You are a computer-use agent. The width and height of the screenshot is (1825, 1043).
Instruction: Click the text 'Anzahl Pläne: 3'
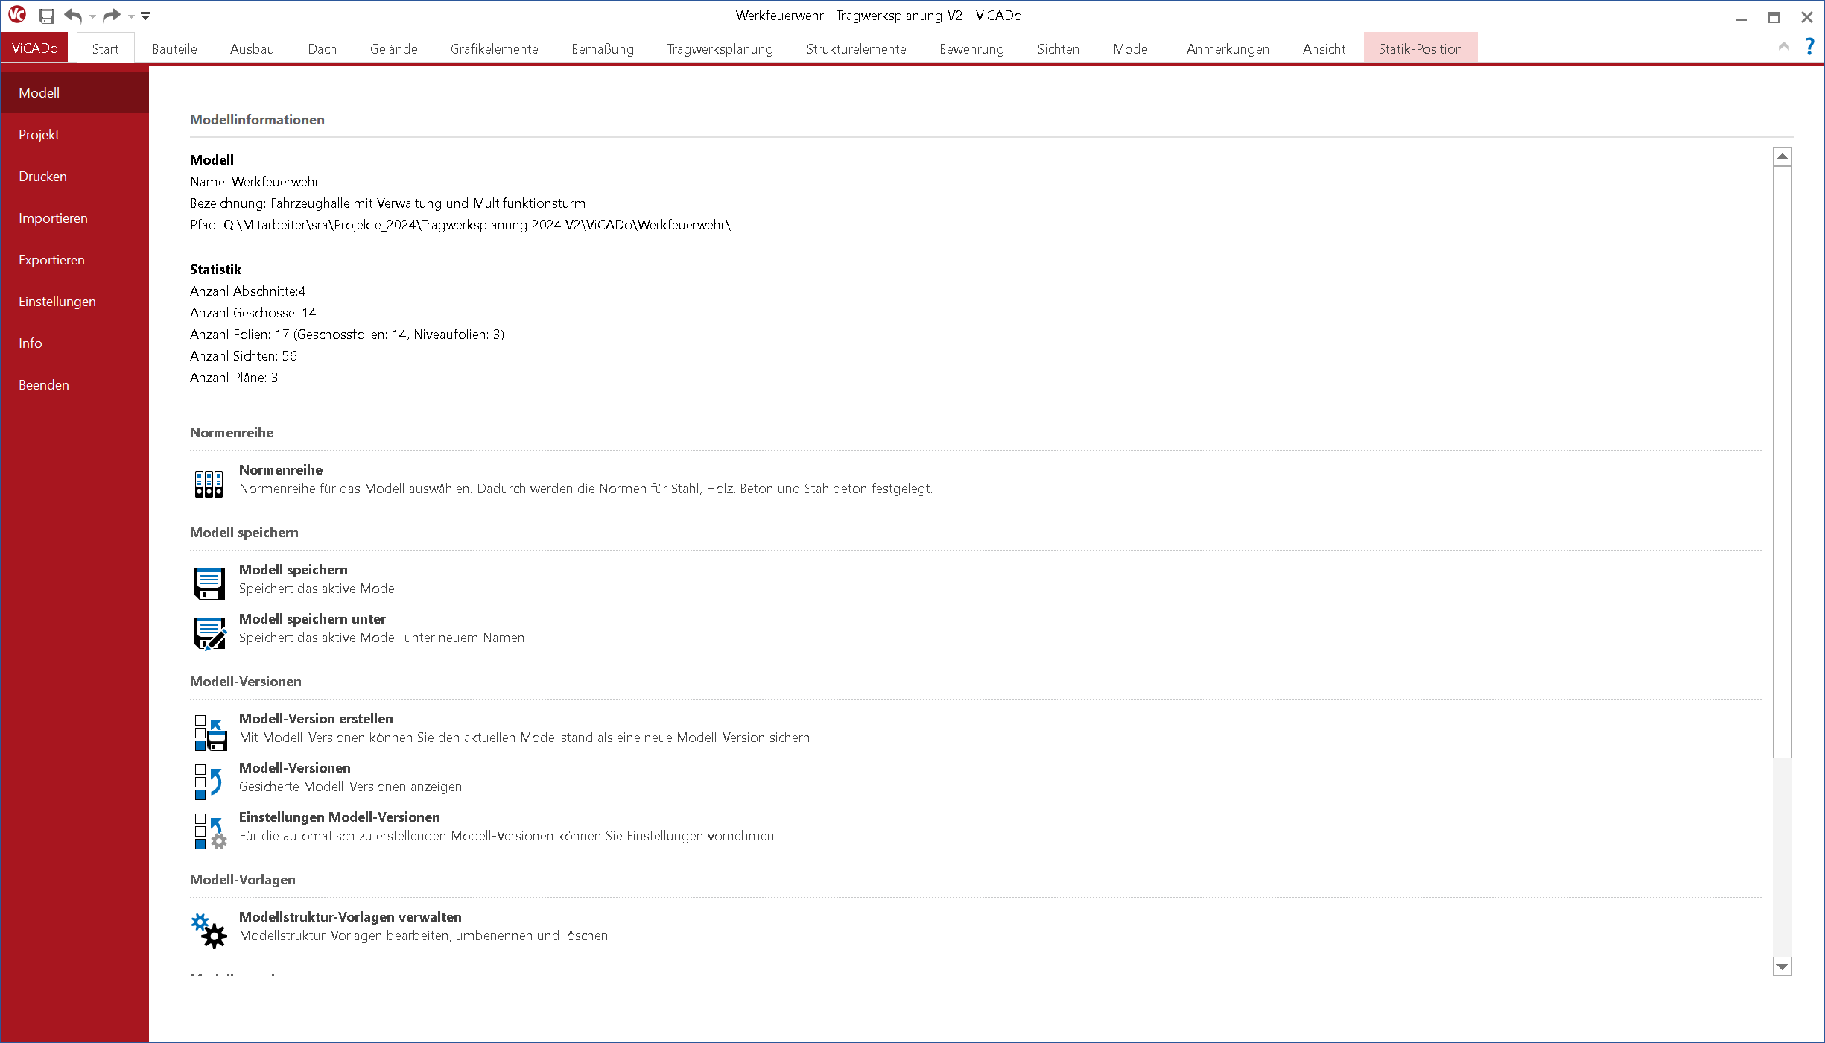[x=234, y=377]
